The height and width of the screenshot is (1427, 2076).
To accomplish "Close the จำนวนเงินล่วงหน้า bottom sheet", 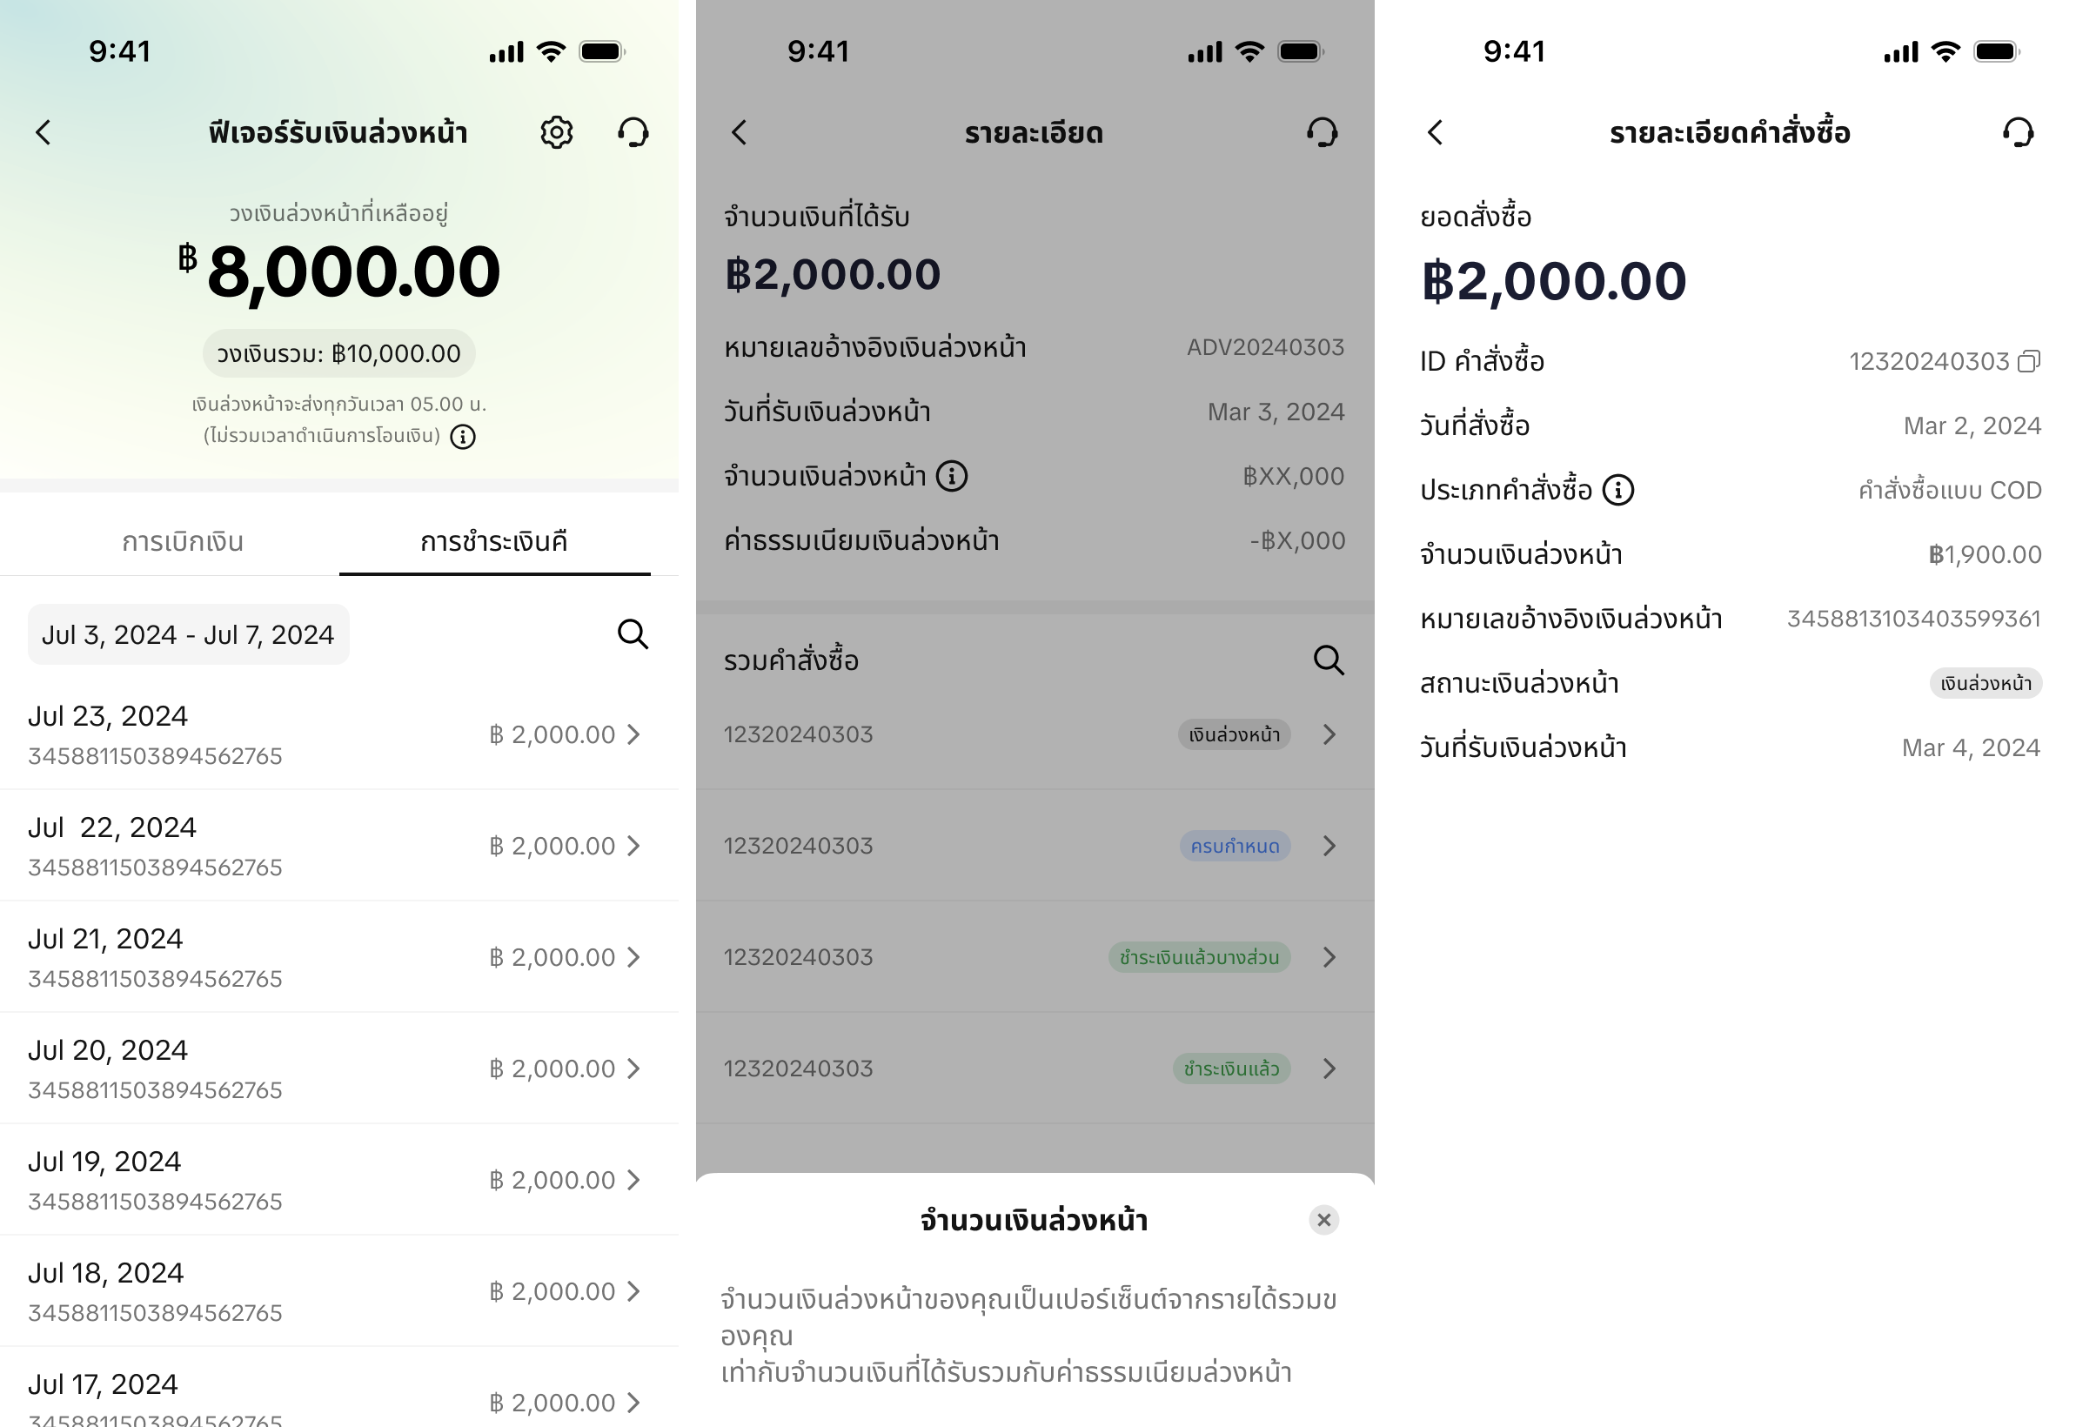I will click(1323, 1220).
